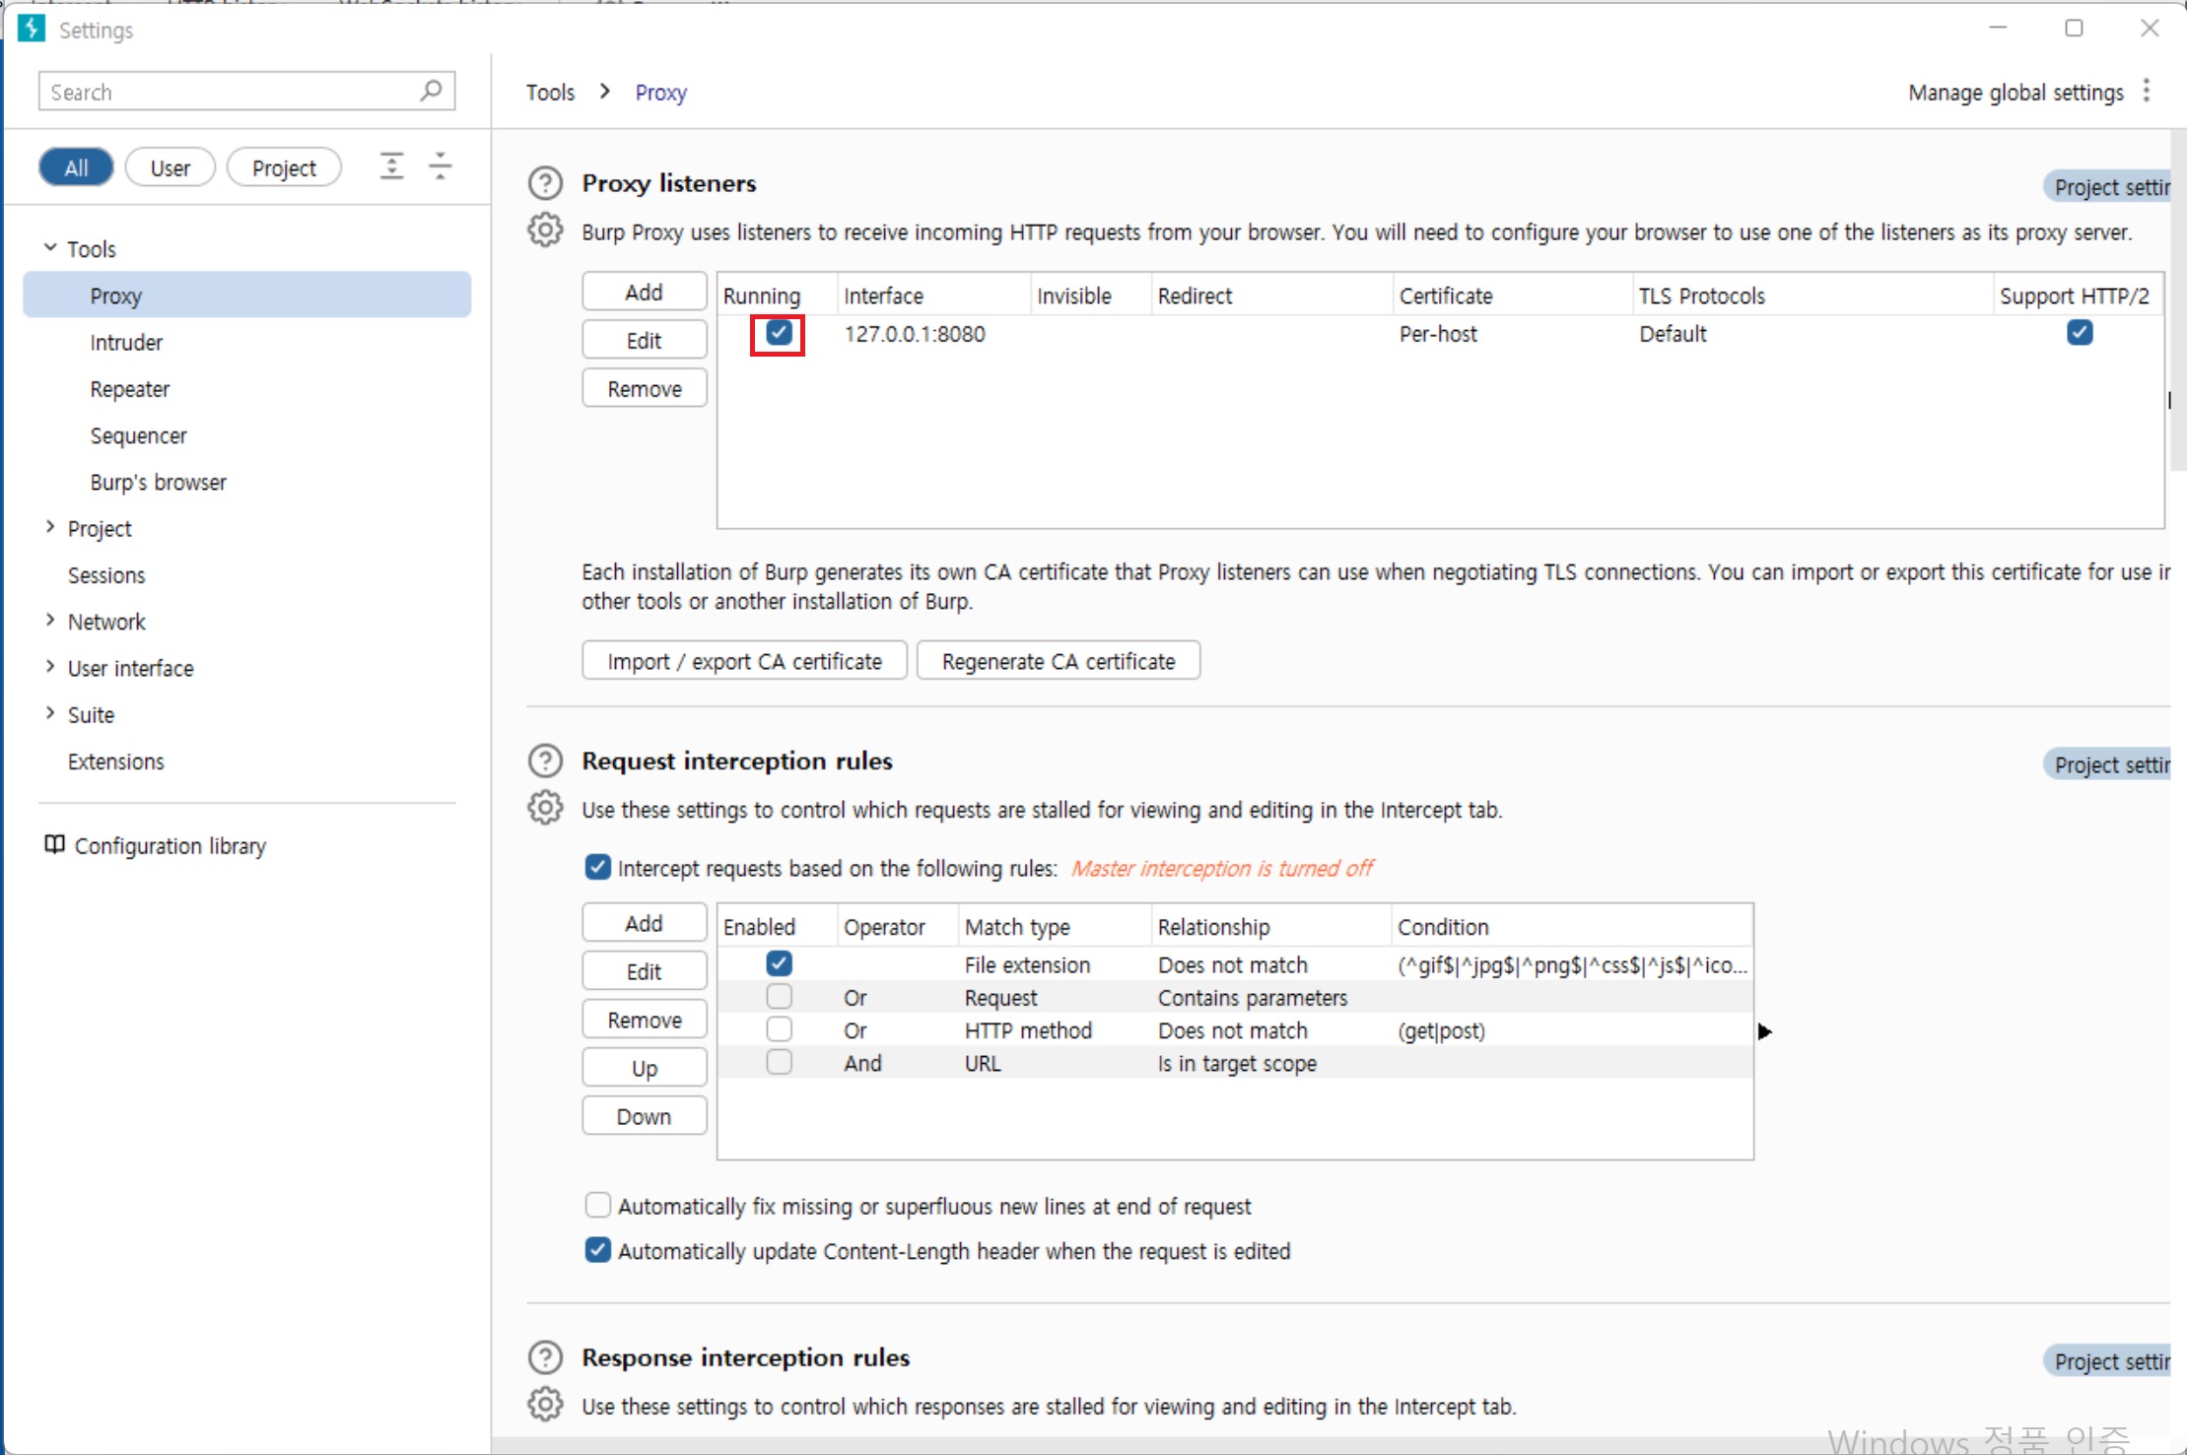The image size is (2187, 1455).
Task: Toggle Support HTTP/2 checkbox for listener
Action: pos(2080,333)
